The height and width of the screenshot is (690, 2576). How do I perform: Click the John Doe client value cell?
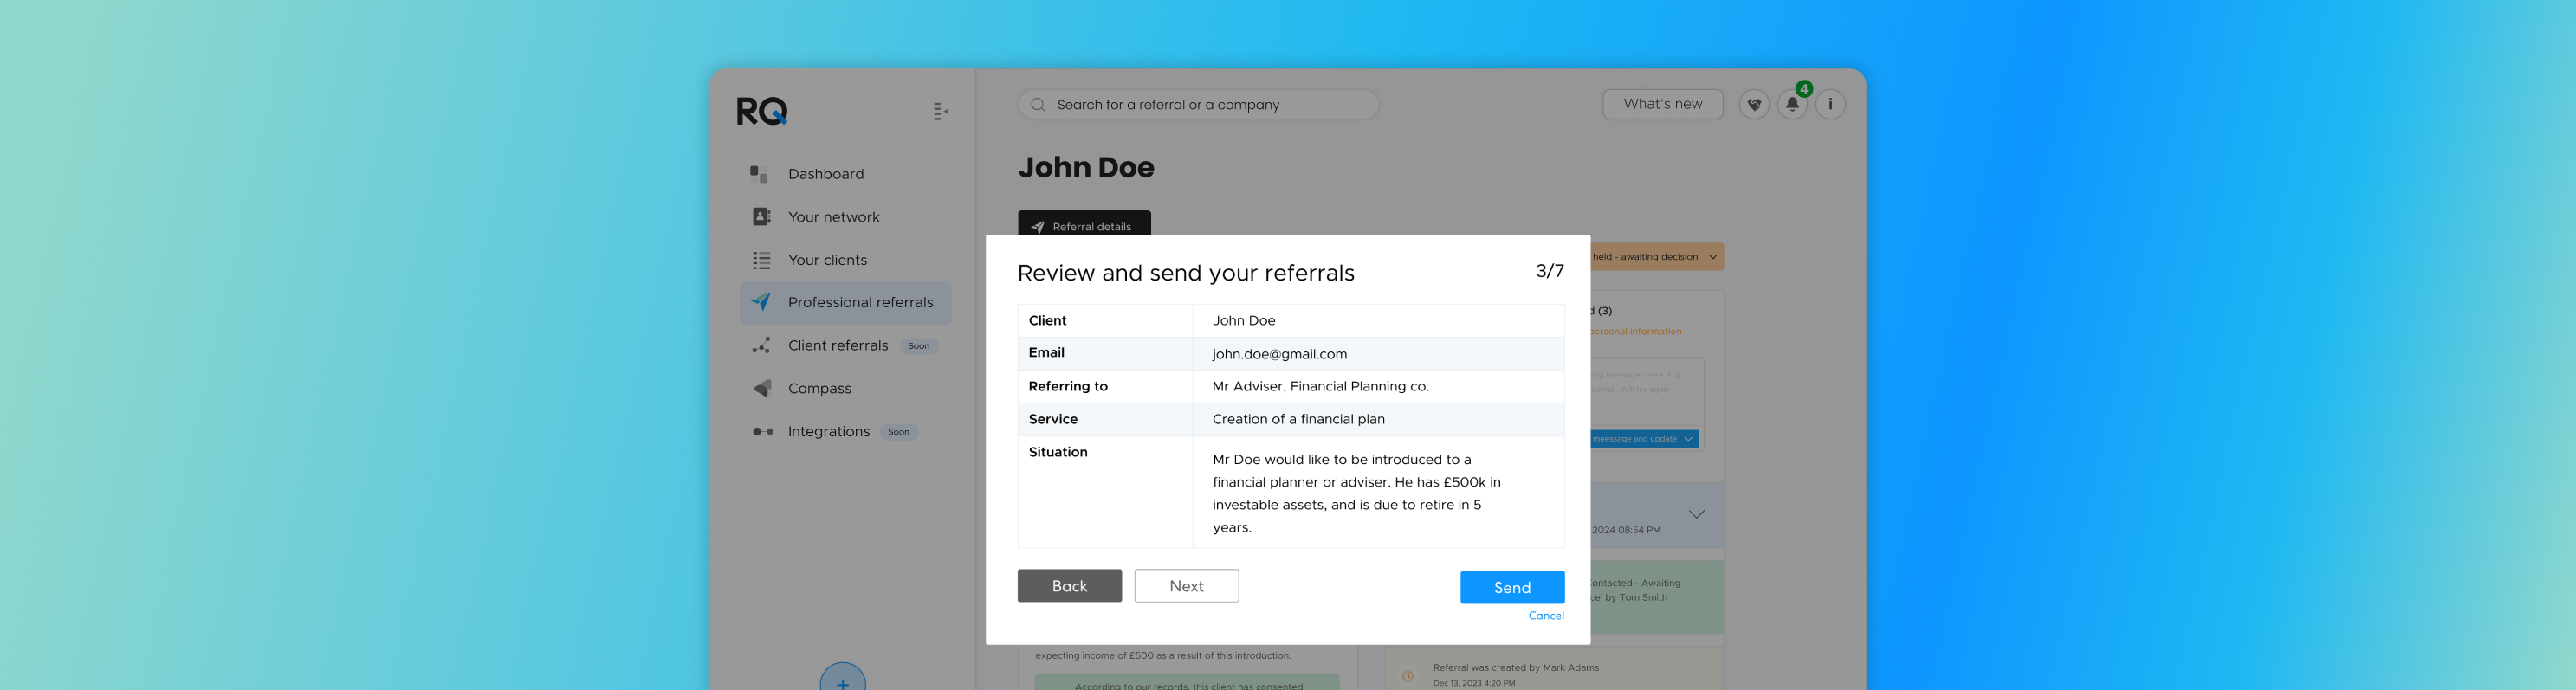tap(1378, 321)
